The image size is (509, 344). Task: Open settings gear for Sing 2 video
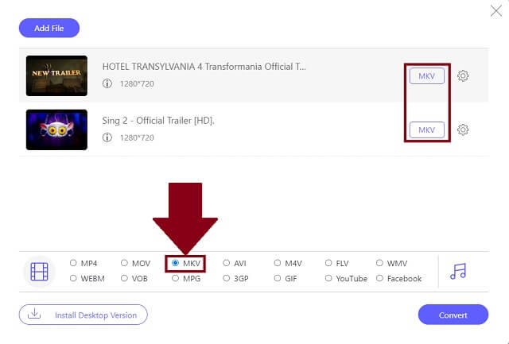click(x=463, y=129)
